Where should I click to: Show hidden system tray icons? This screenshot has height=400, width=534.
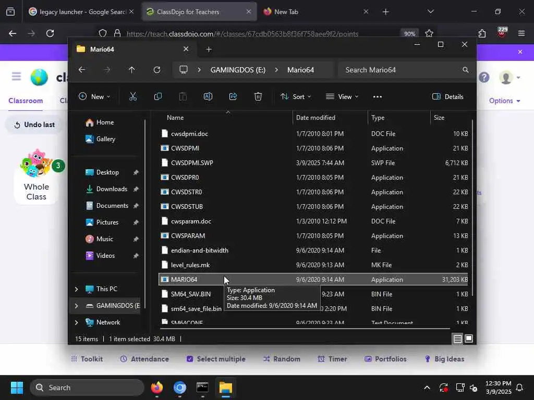pyautogui.click(x=427, y=387)
